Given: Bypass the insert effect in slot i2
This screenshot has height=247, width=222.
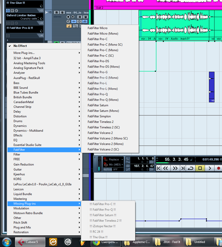Looking at the screenshot, I should point(12,11).
